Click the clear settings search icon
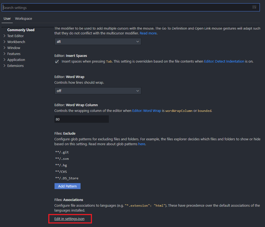This screenshot has width=265, height=227. tap(254, 7)
